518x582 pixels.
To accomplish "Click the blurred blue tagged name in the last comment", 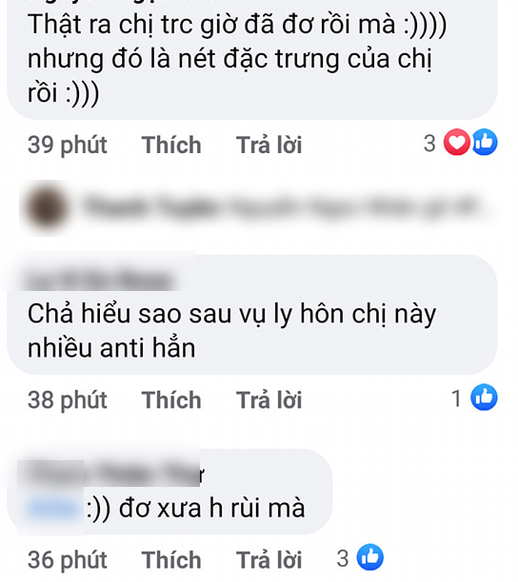I will (54, 508).
